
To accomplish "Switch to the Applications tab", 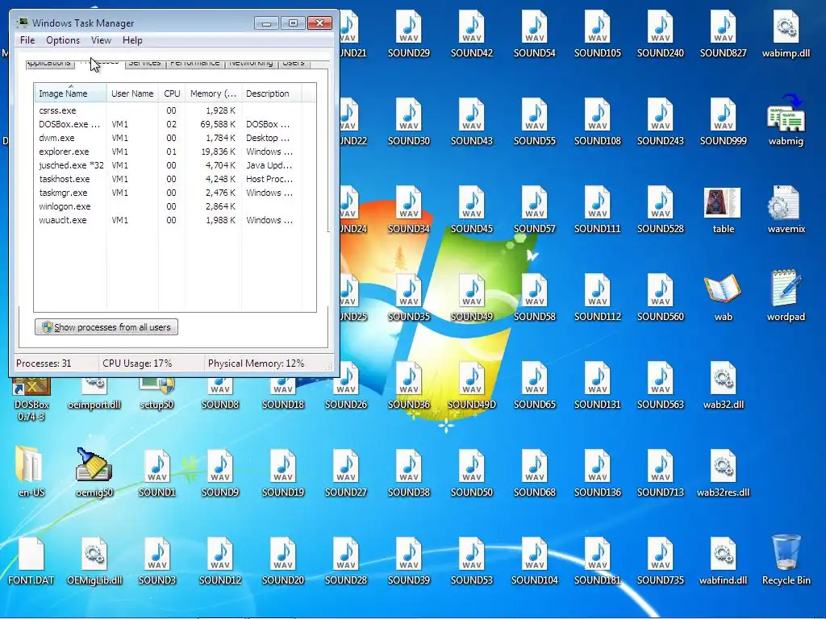I will click(x=49, y=63).
